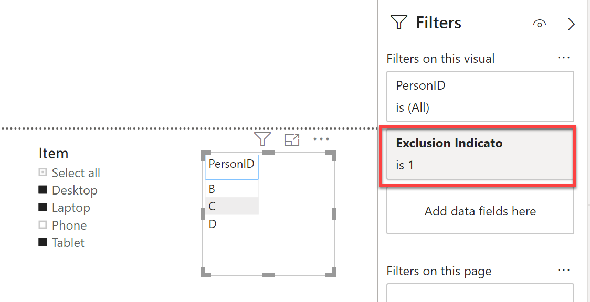Click the 'Add data fields here' well
The height and width of the screenshot is (302, 590).
[480, 211]
